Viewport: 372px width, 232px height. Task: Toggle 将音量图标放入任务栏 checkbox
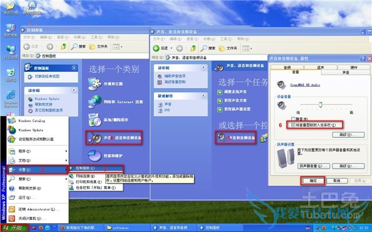(293, 125)
